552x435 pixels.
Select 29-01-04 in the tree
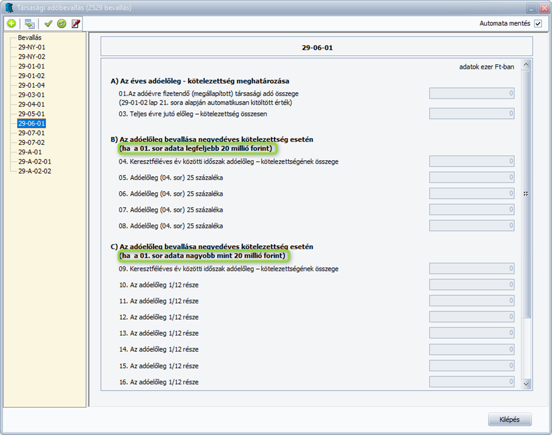coord(32,85)
